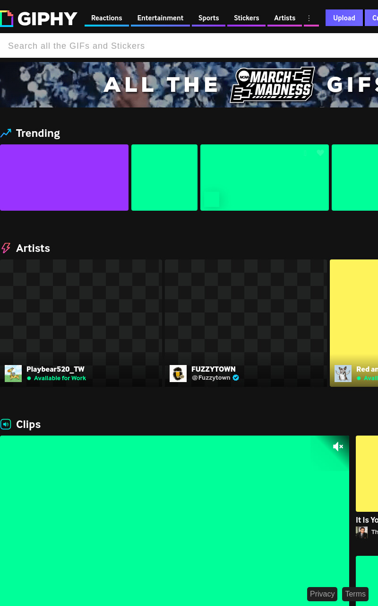The height and width of the screenshot is (606, 378).
Task: Open the Entertainment category
Action: [160, 18]
